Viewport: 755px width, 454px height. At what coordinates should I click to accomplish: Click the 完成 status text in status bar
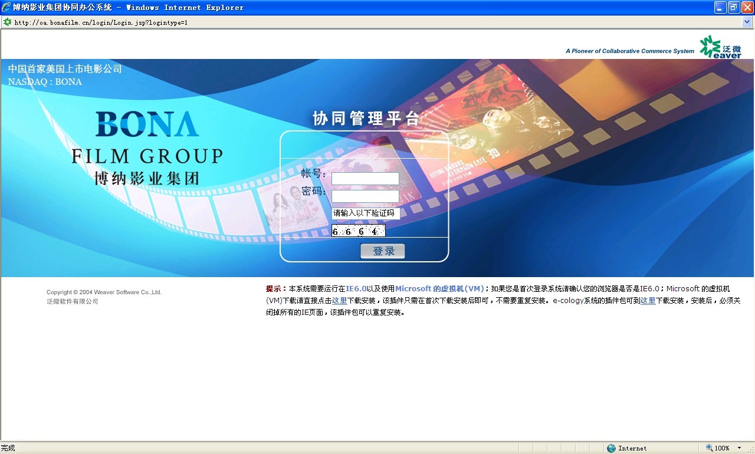[8, 448]
